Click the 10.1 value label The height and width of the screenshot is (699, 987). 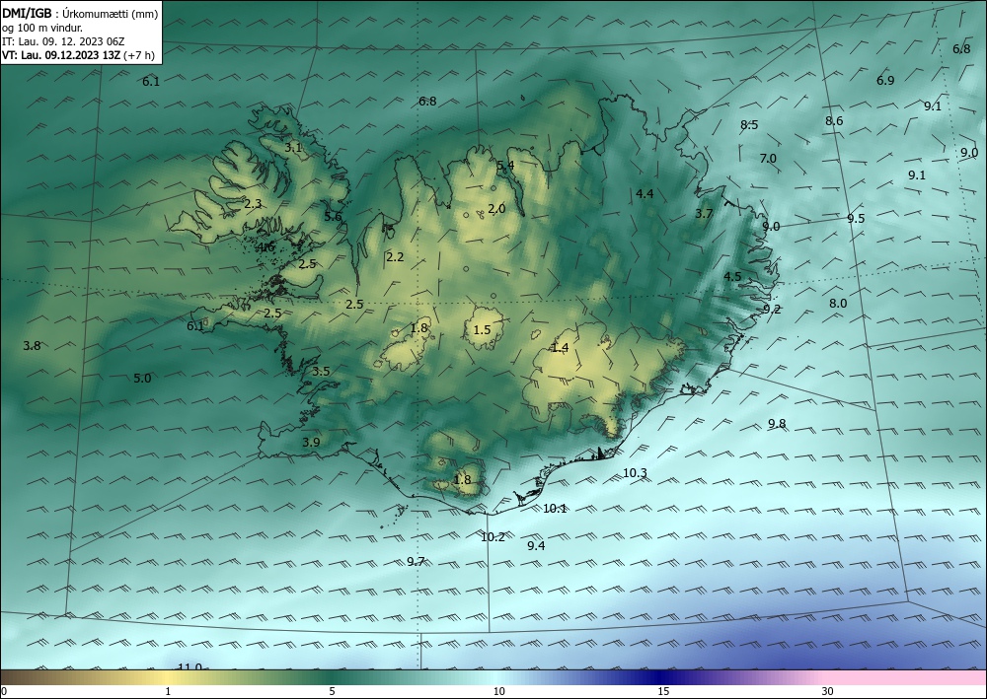pyautogui.click(x=555, y=509)
